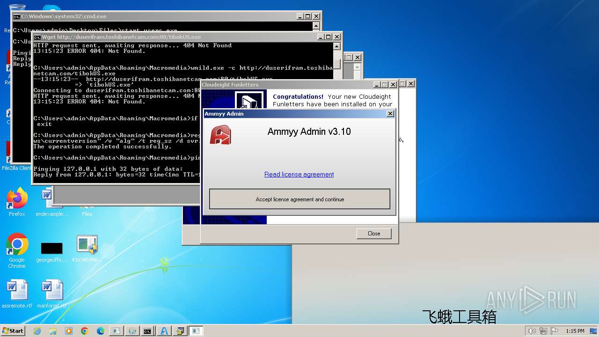Select the 436346346 installer icon on desktop
The height and width of the screenshot is (337, 599).
(87, 249)
